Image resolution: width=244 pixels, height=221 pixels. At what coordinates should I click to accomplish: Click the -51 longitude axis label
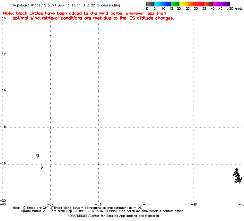146,204
